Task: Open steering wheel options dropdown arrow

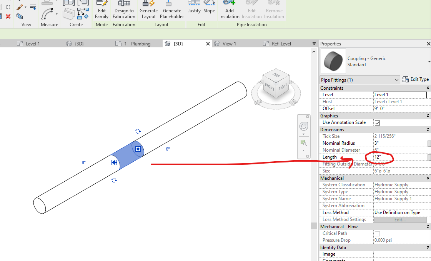Action: point(303,134)
